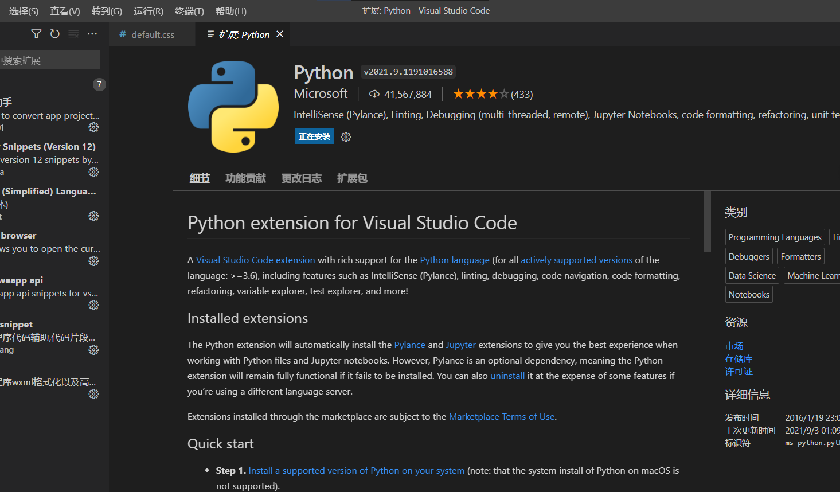840x492 pixels.
Task: Open gear menu for browser extension
Action: pyautogui.click(x=93, y=261)
